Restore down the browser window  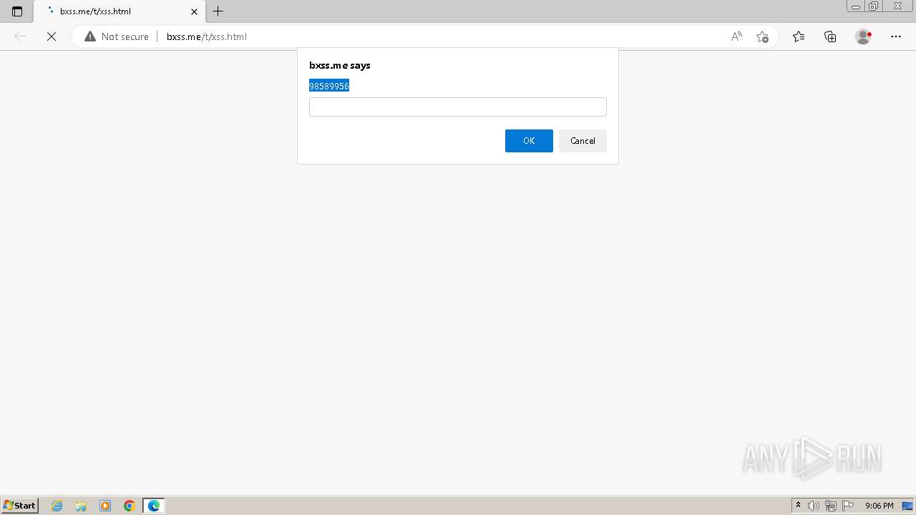[x=873, y=6]
